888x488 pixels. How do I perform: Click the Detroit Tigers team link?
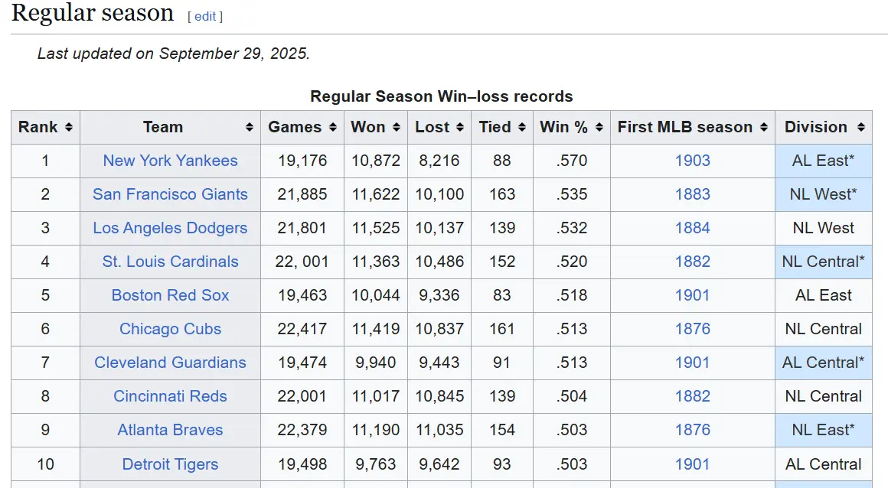point(170,464)
